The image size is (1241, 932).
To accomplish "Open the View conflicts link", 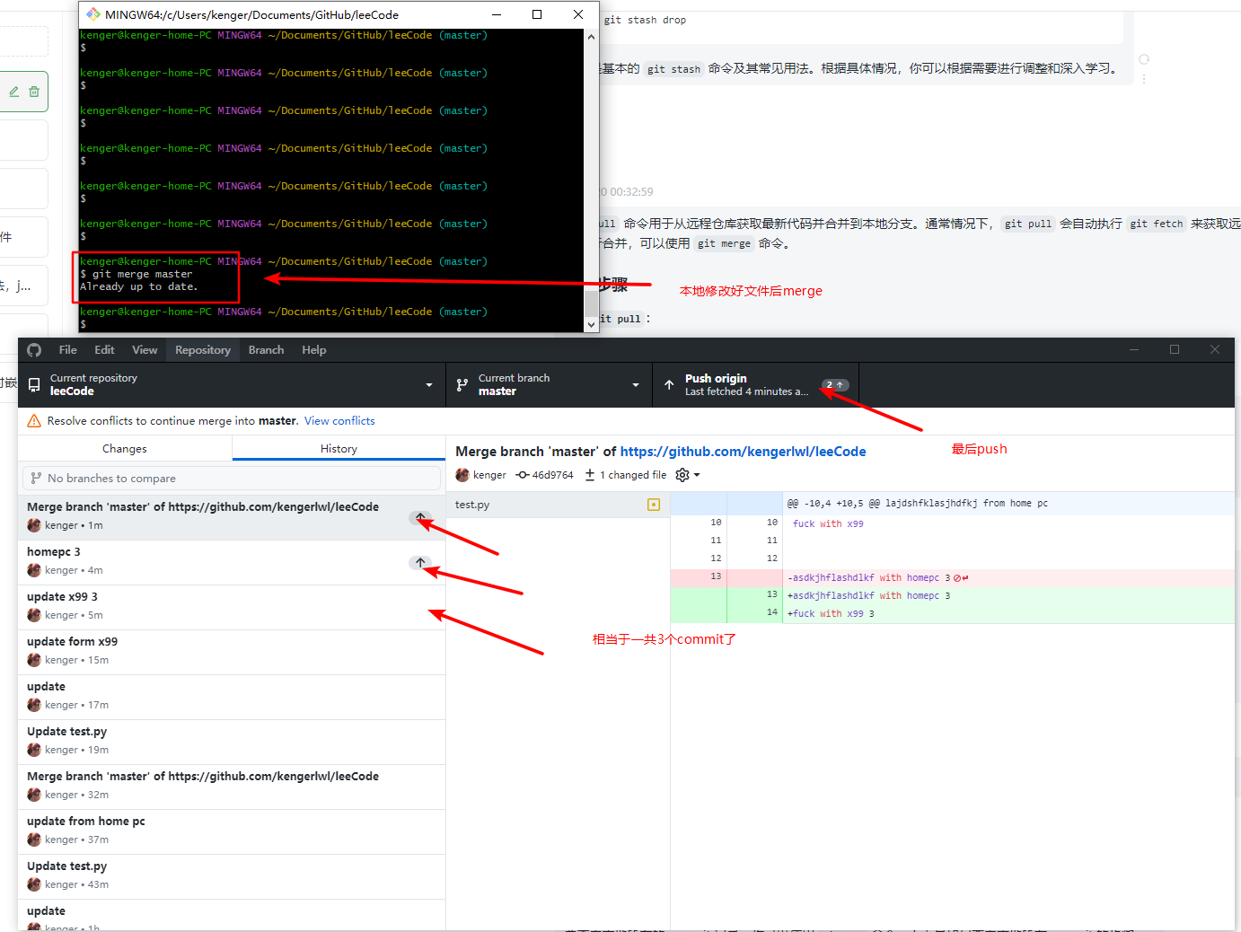I will (x=339, y=420).
